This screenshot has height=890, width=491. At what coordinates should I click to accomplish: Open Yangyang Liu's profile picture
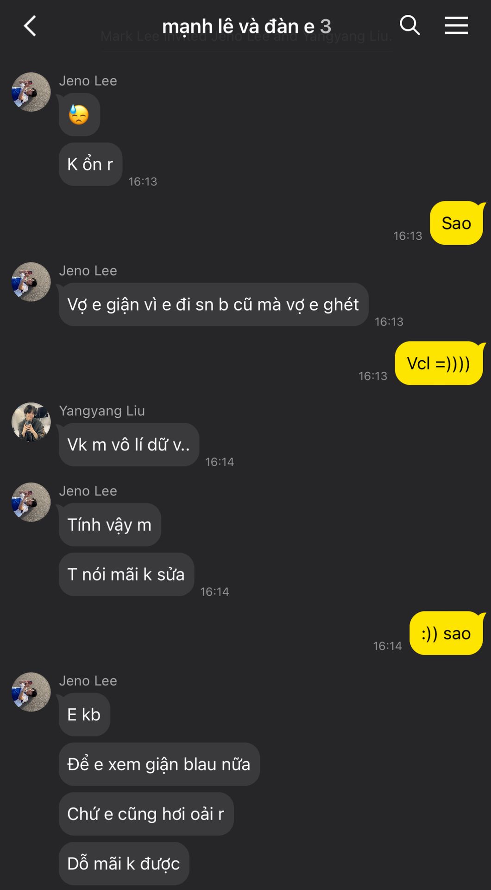(31, 422)
